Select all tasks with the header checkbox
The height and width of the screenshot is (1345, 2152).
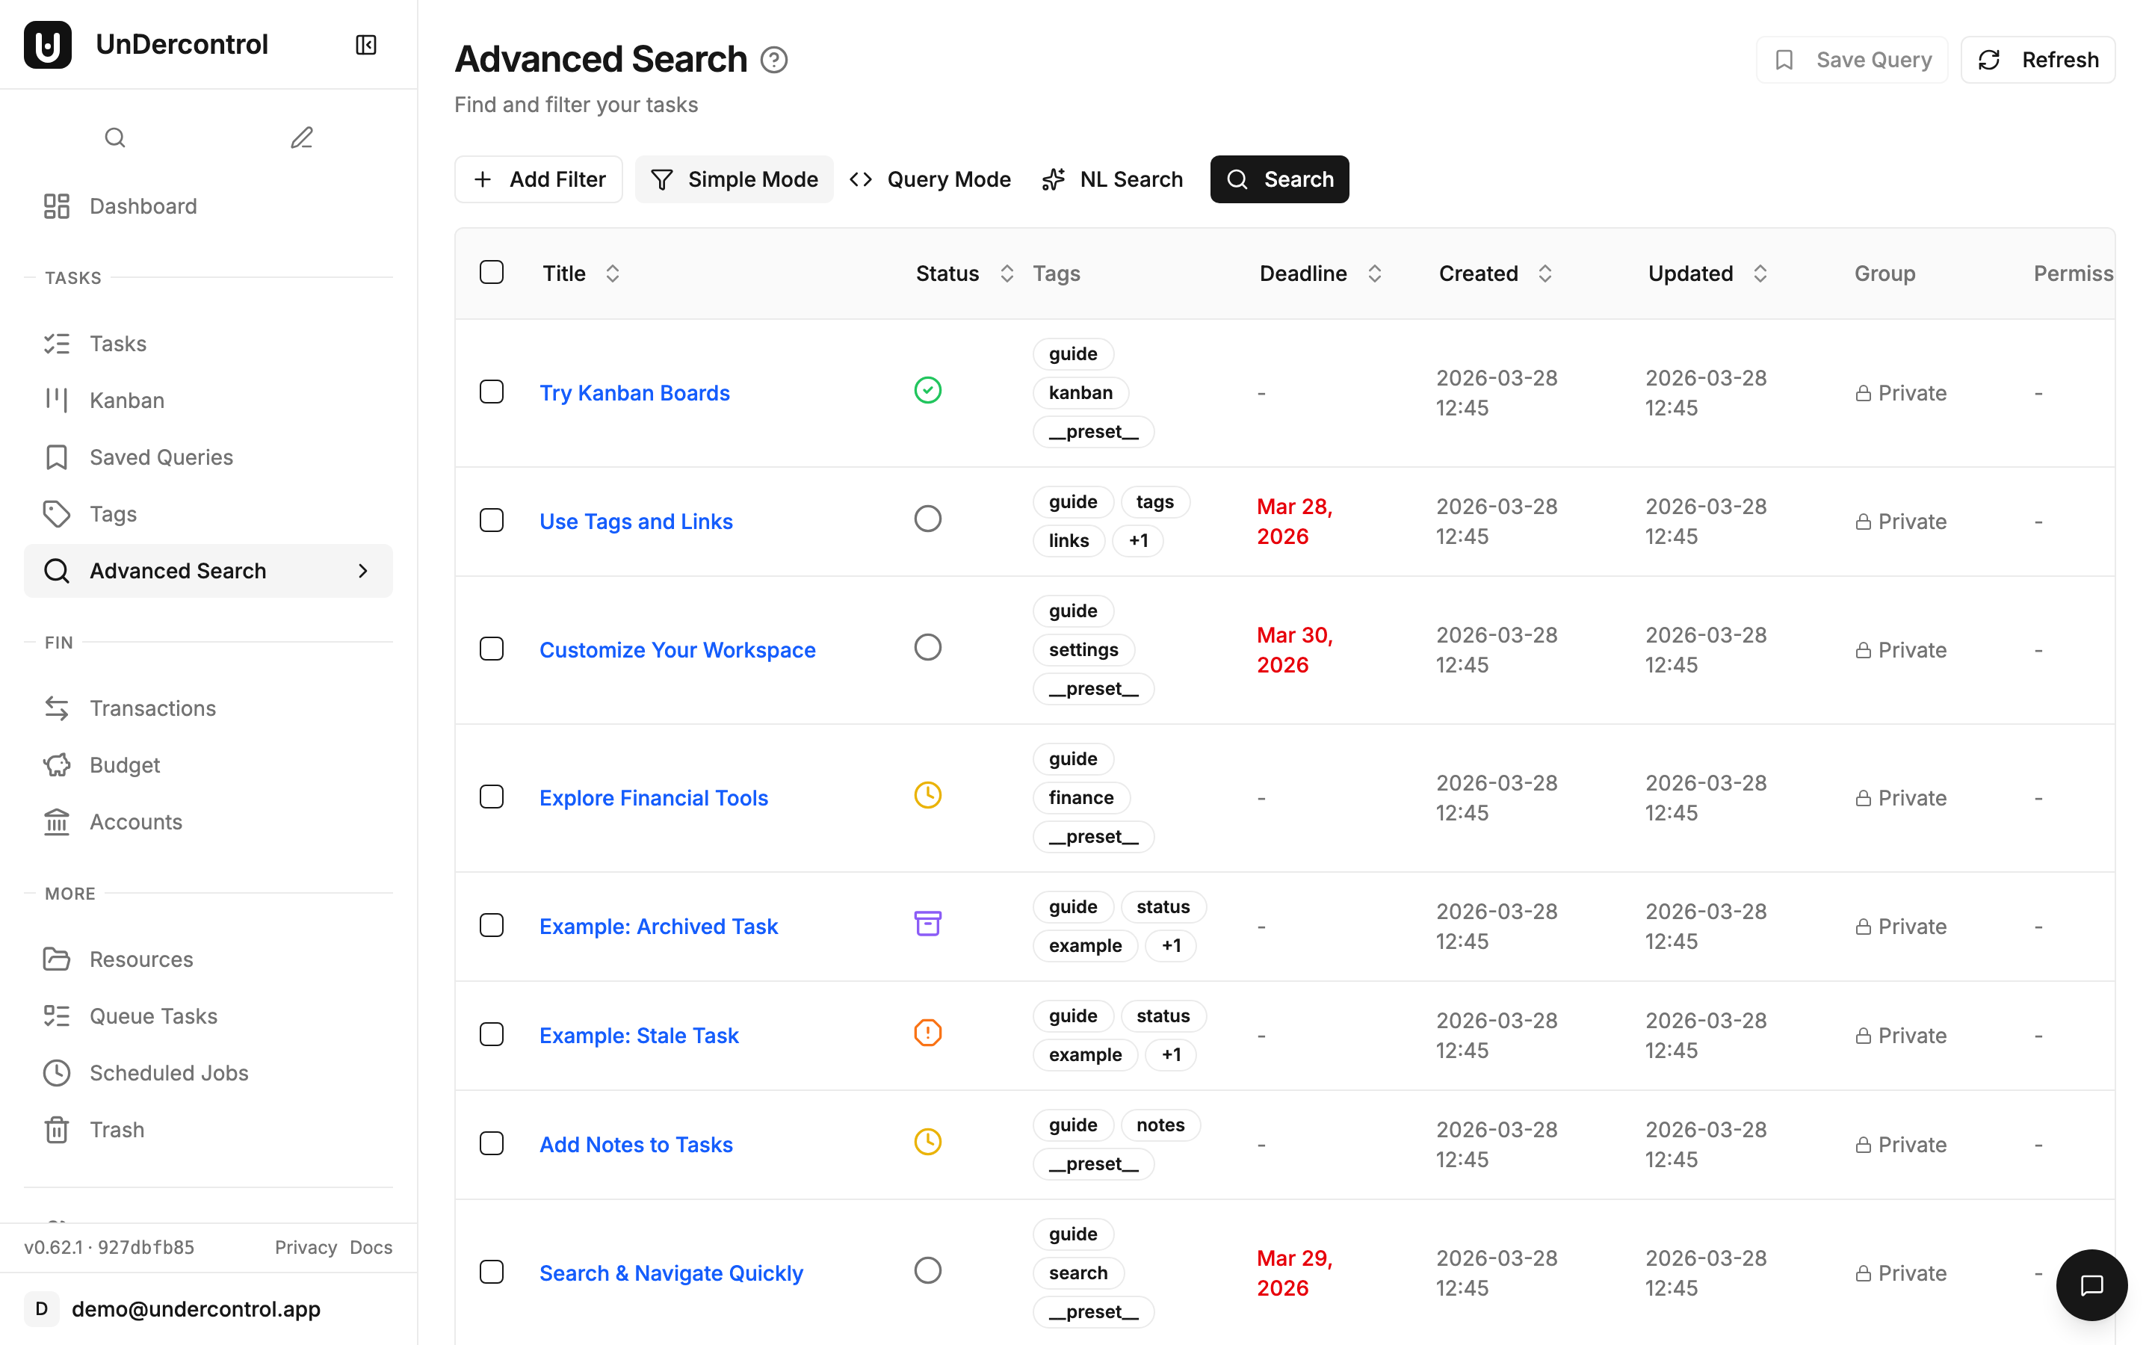pos(492,271)
